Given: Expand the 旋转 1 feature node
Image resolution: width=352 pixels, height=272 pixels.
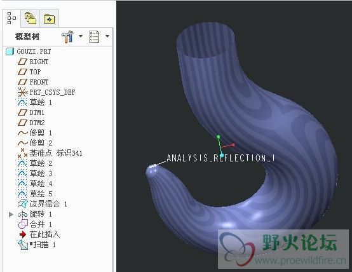Looking at the screenshot, I should pyautogui.click(x=11, y=215).
